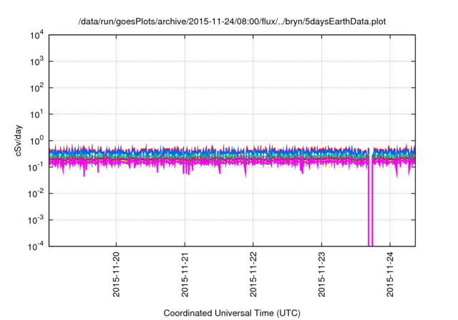Click the Coordinated Universal Time (UTC) label
The width and height of the screenshot is (458, 320).
[232, 313]
